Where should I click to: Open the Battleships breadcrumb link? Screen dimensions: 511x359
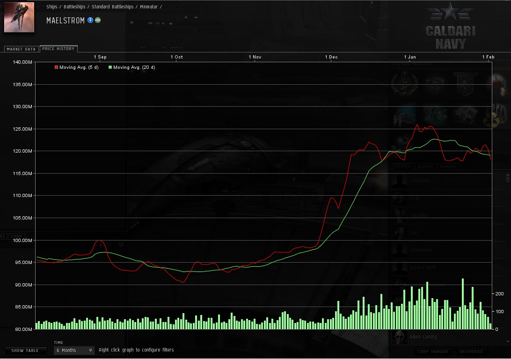pos(74,7)
